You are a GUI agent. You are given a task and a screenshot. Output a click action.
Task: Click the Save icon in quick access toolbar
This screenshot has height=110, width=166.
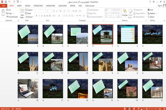pos(6,2)
